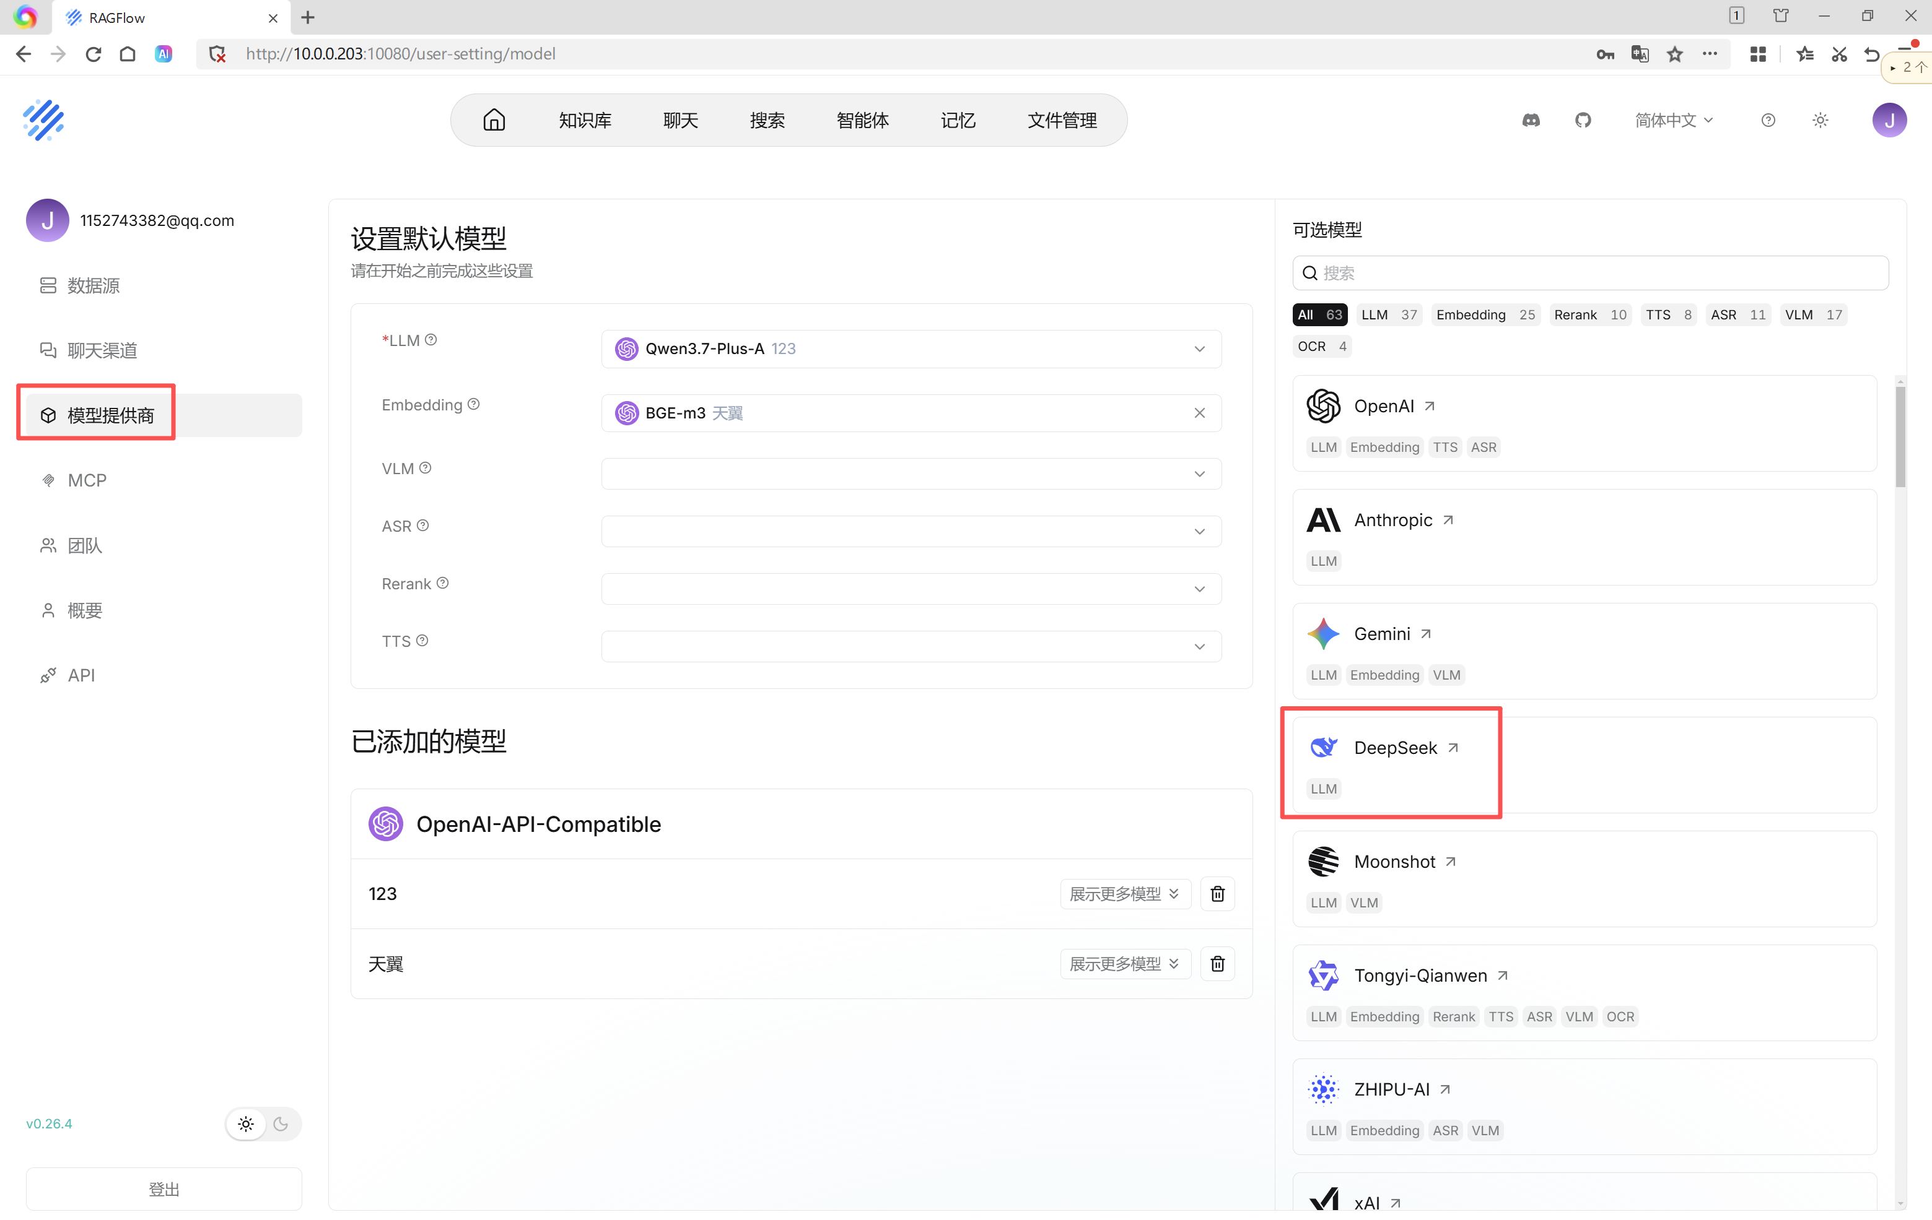Expand 展示更多模型 for 123
The width and height of the screenshot is (1932, 1220).
[x=1125, y=894]
